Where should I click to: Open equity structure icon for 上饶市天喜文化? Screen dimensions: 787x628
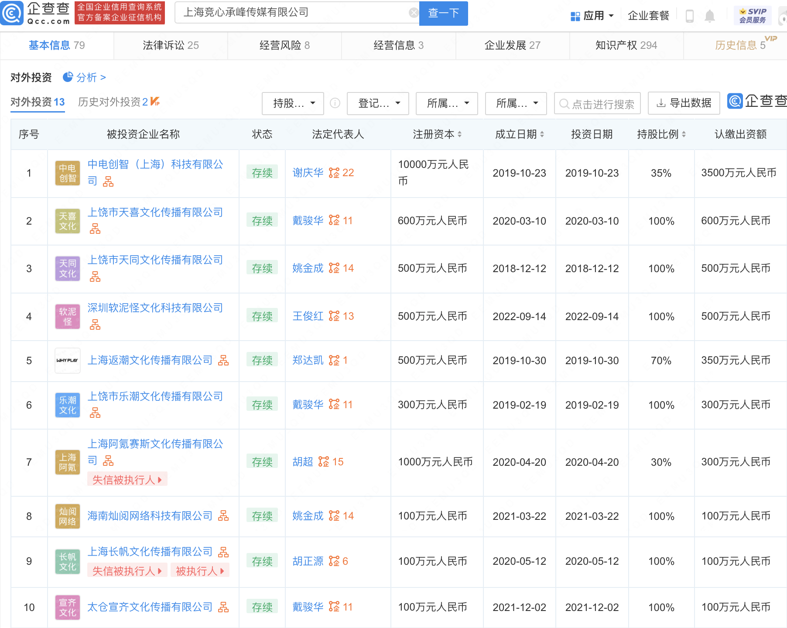(x=95, y=229)
